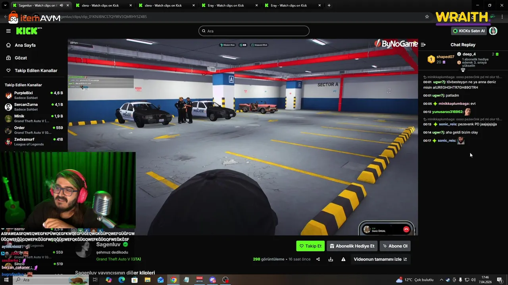508x285 pixels.
Task: Open Order followed channel
Action: click(x=34, y=130)
